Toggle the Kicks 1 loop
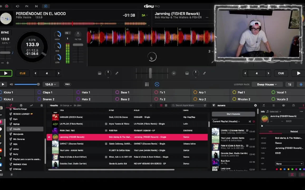 point(17,92)
